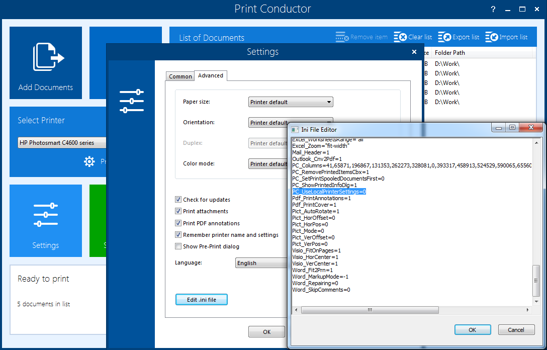Screen dimensions: 547x350
Task: Click the Edit .ini file button
Action: tap(201, 300)
